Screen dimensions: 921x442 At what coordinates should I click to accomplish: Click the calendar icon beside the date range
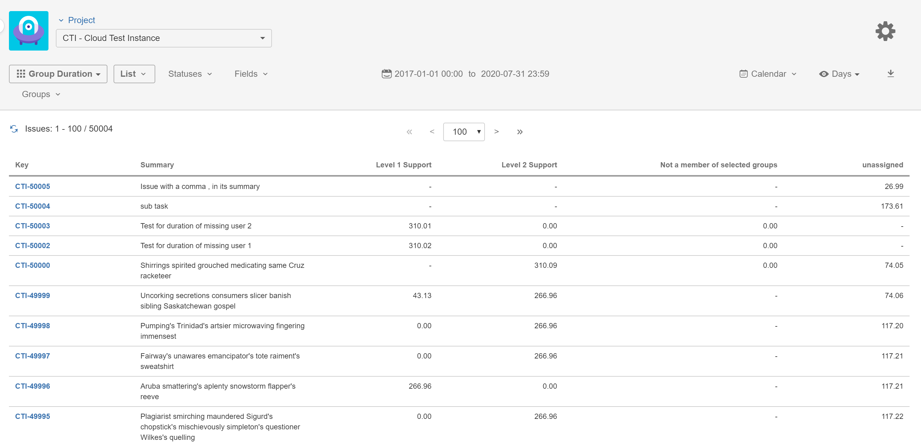[x=386, y=74]
